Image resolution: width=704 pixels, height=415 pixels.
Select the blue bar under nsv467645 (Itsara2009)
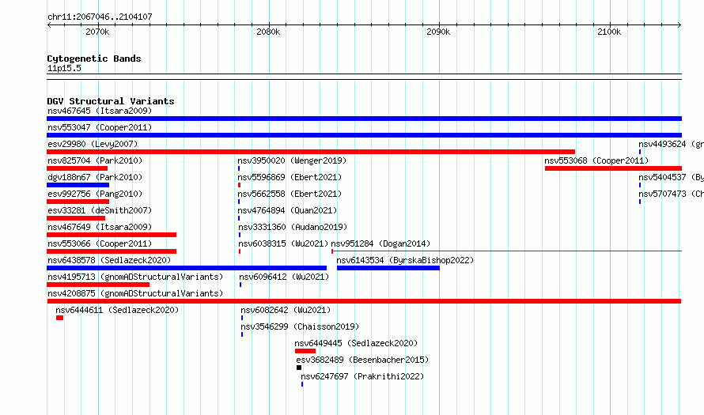point(364,119)
